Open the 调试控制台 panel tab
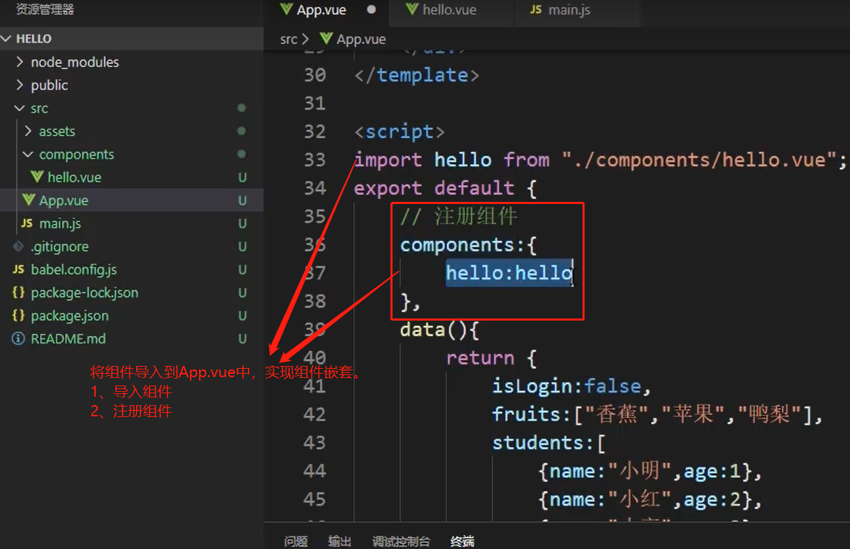The height and width of the screenshot is (549, 850). (401, 541)
